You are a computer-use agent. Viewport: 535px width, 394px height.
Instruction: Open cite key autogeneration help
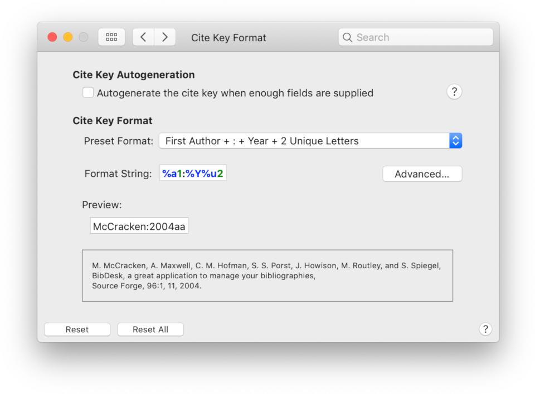point(455,92)
